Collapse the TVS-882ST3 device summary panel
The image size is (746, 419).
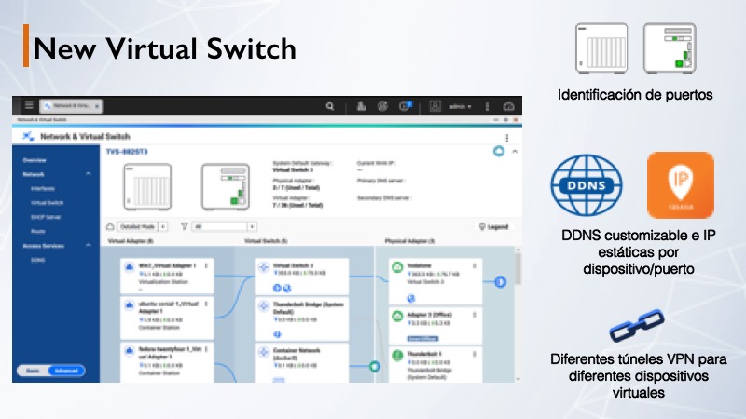point(515,152)
